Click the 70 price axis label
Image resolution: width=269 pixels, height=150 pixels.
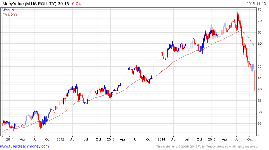pyautogui.click(x=260, y=21)
